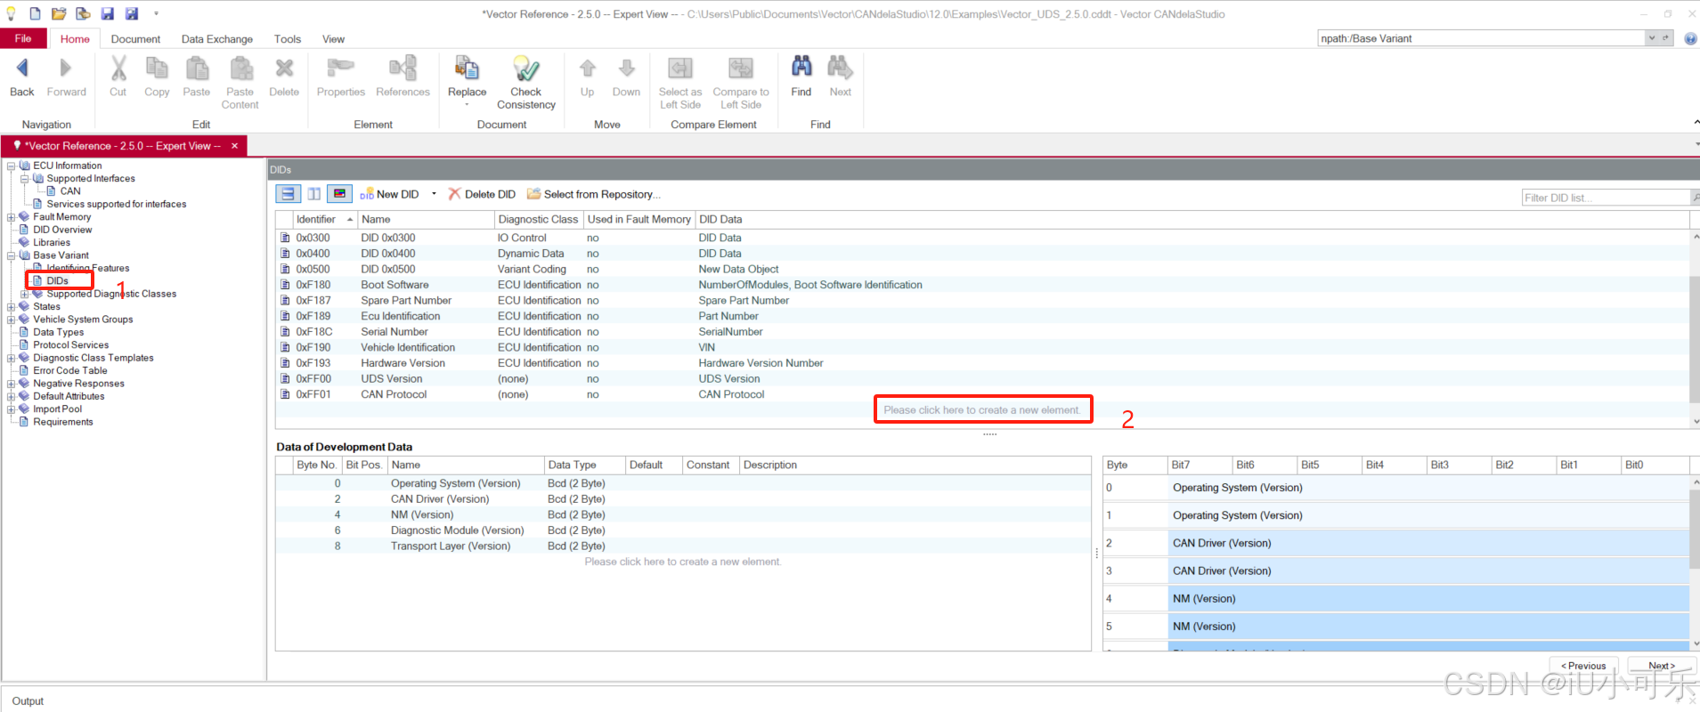Click Select from Repository in DID toolbar

pyautogui.click(x=593, y=194)
